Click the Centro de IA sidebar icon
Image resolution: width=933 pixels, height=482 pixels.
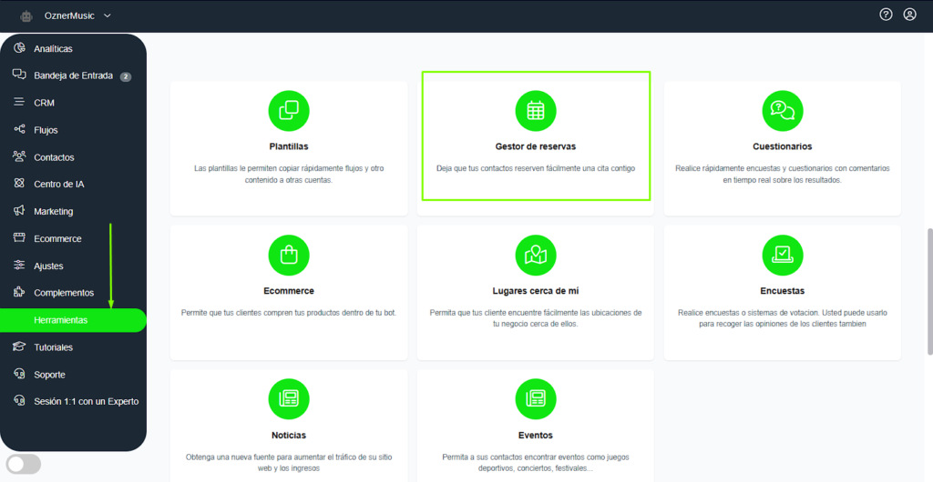tap(19, 184)
